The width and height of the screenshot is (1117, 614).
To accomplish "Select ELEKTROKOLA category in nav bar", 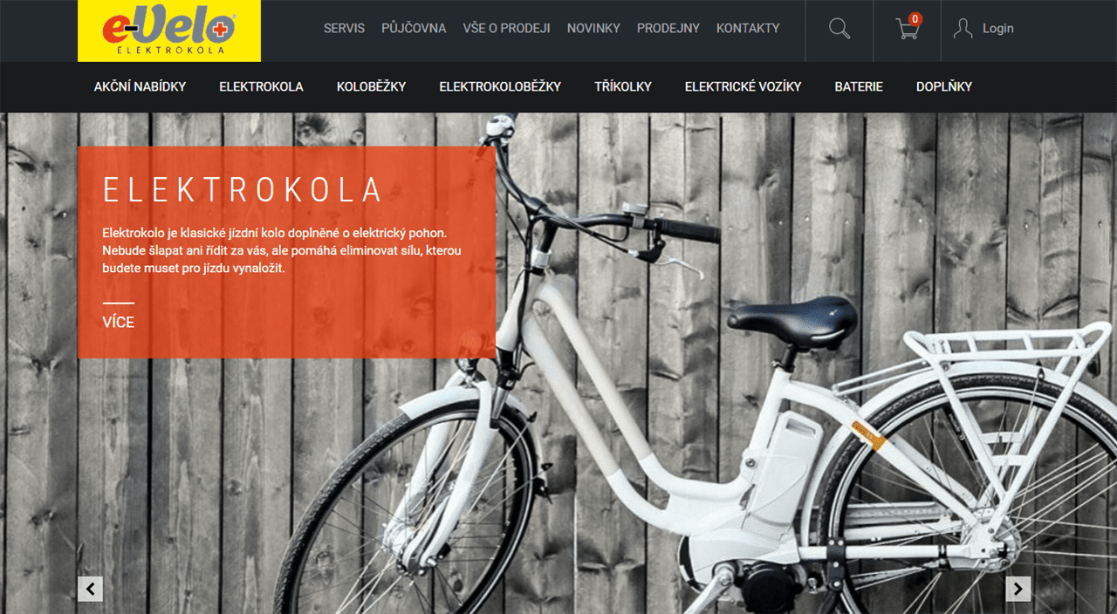I will coord(261,86).
